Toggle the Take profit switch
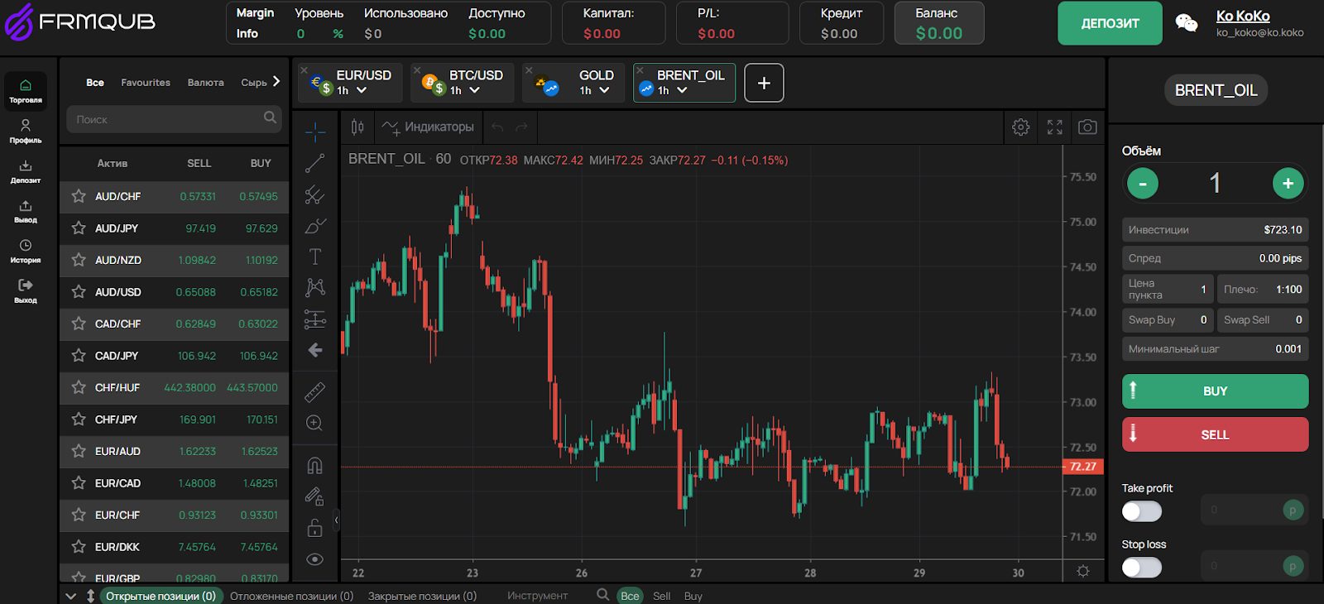The height and width of the screenshot is (604, 1324). pyautogui.click(x=1142, y=511)
